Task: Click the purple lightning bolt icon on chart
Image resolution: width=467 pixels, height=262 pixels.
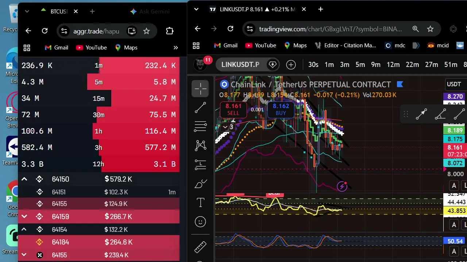Action: (342, 187)
